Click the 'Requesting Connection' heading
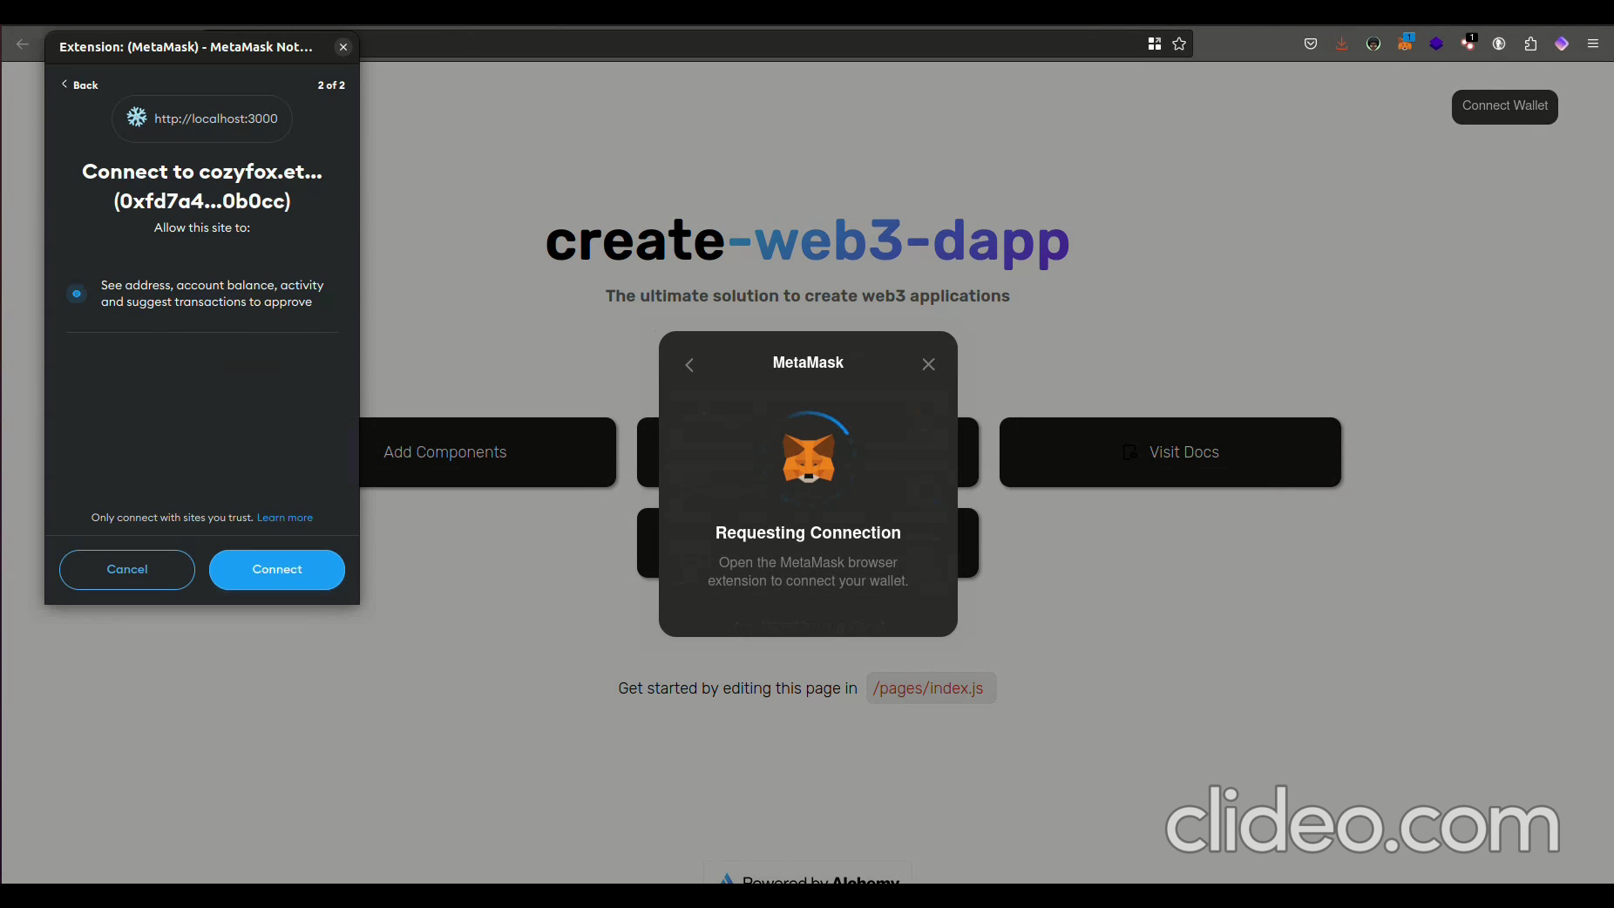 click(x=808, y=532)
